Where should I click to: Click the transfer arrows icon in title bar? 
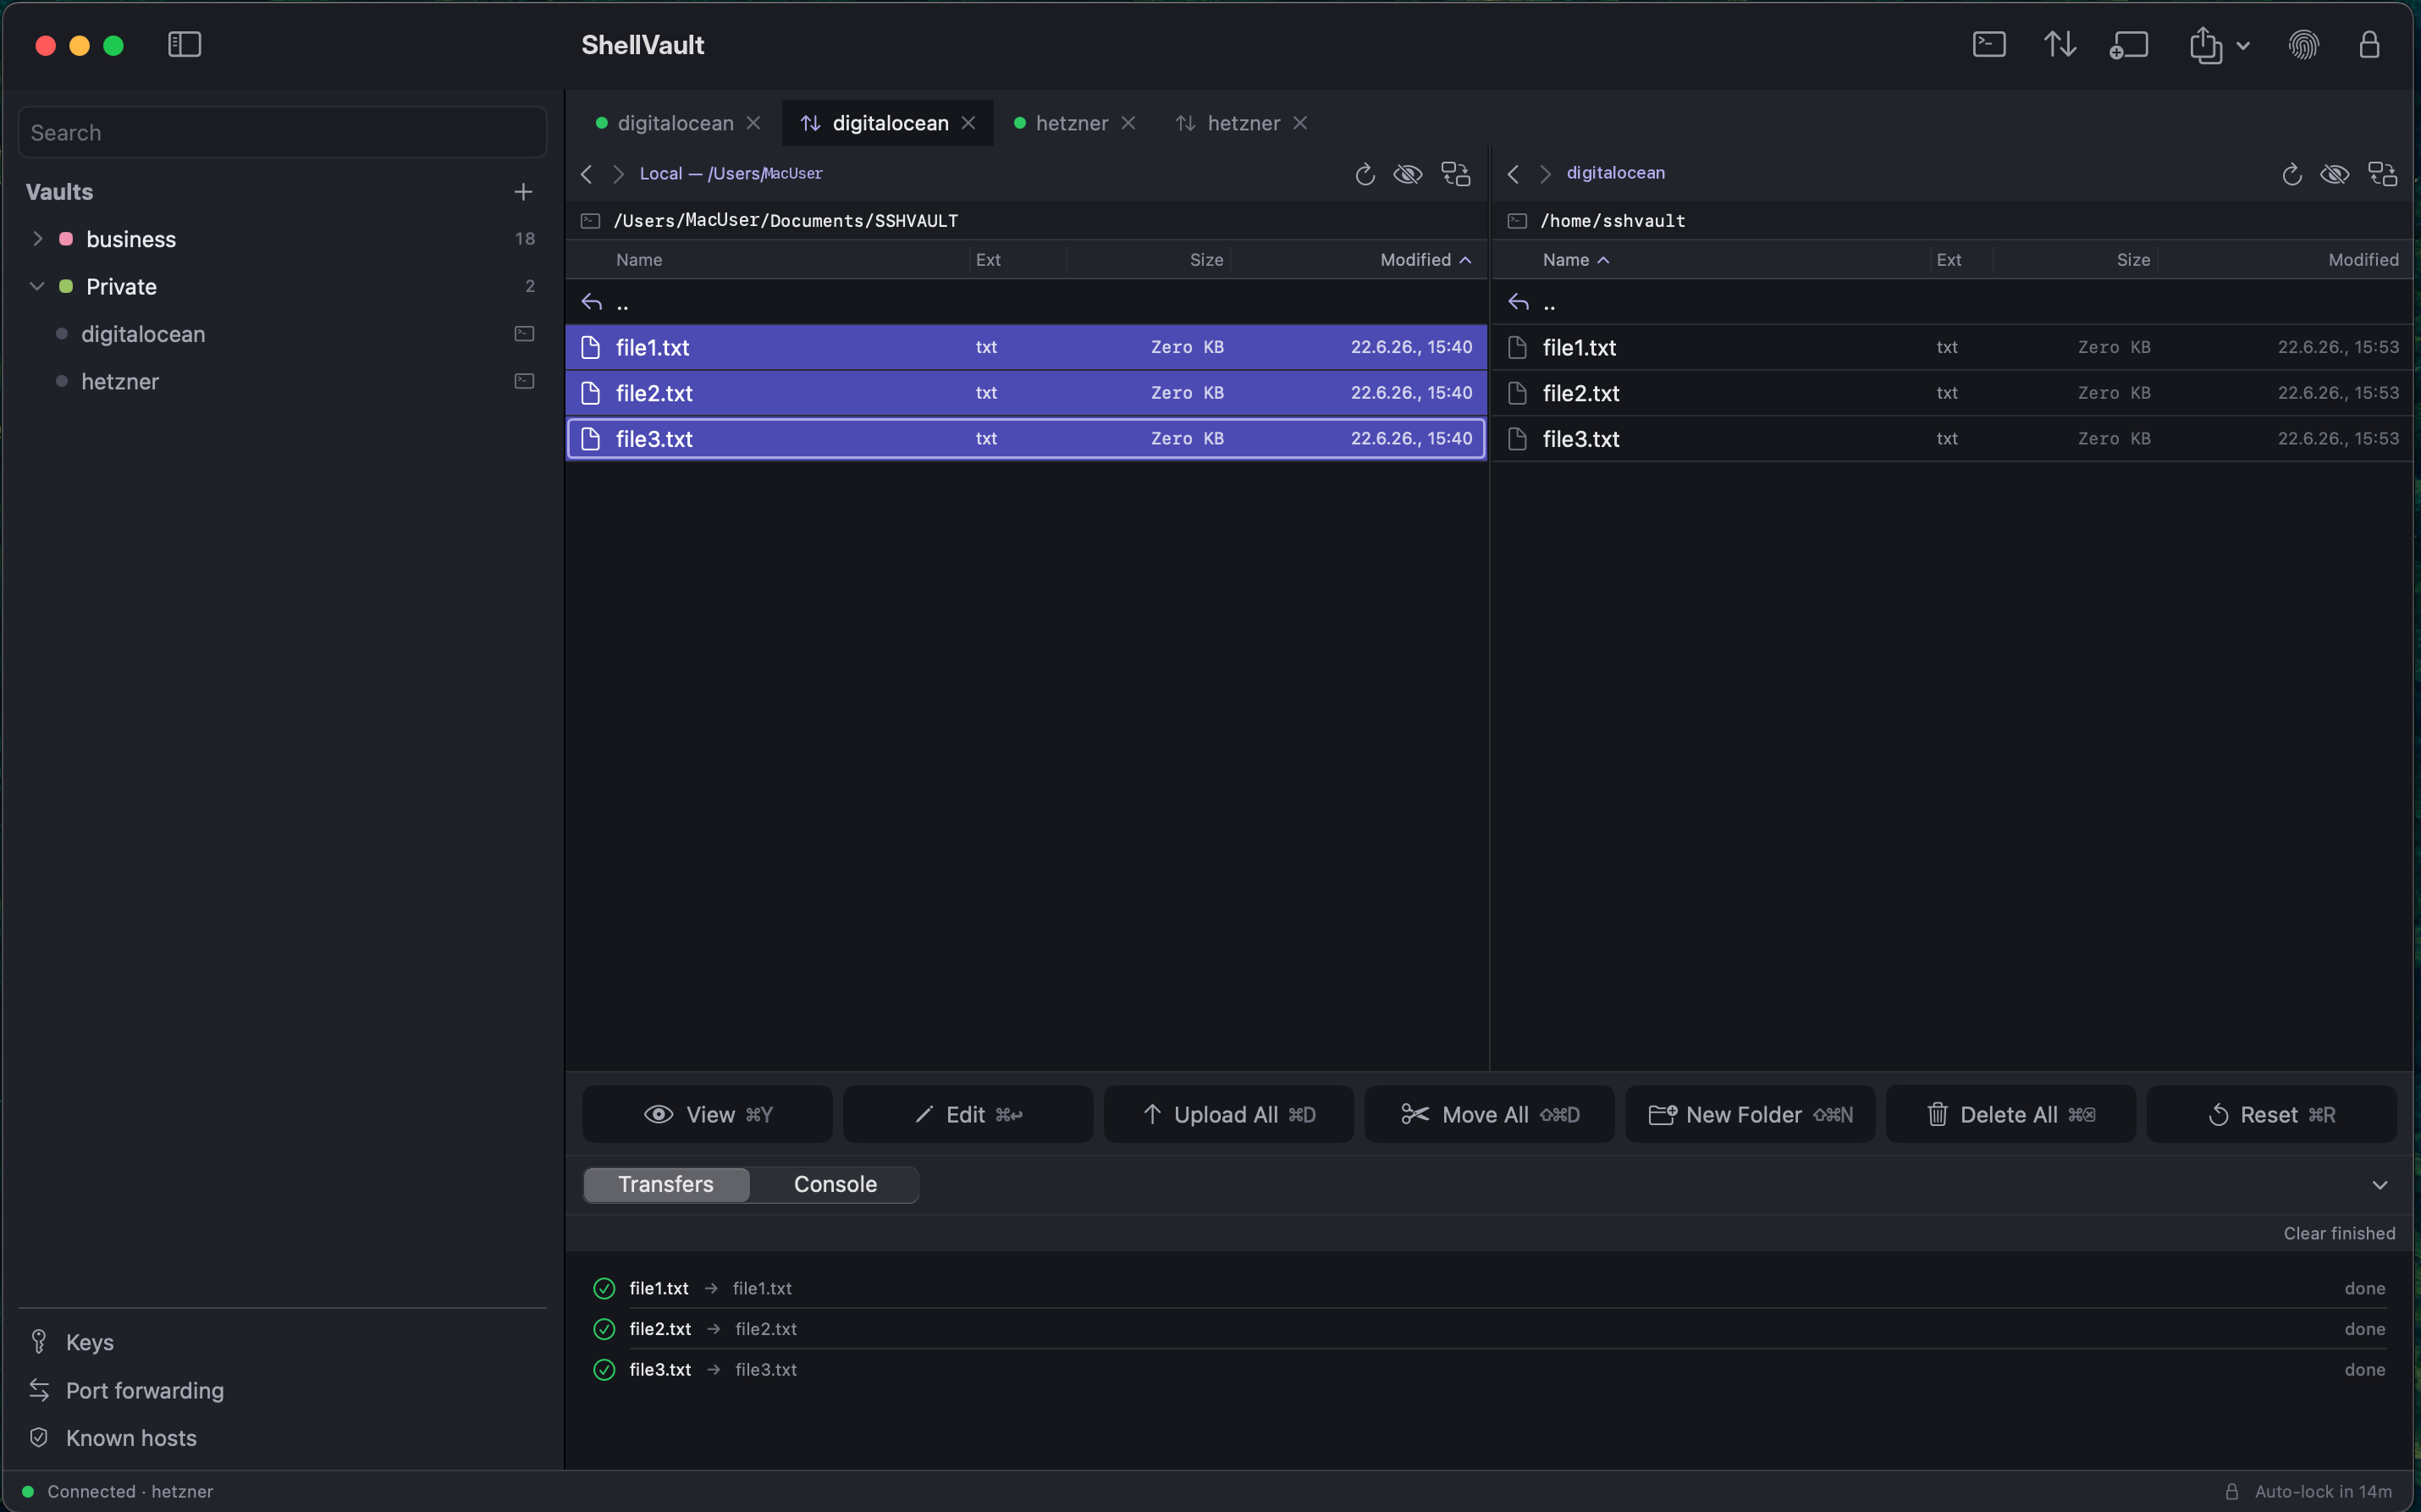pos(2060,45)
